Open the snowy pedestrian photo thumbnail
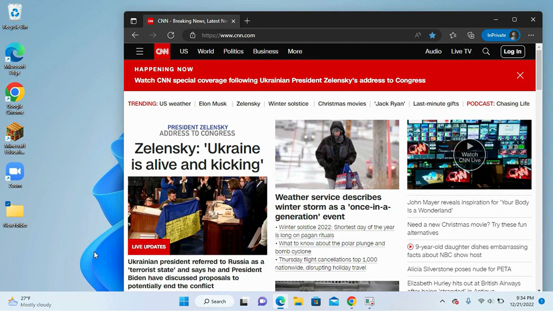This screenshot has width=553, height=311. (337, 154)
